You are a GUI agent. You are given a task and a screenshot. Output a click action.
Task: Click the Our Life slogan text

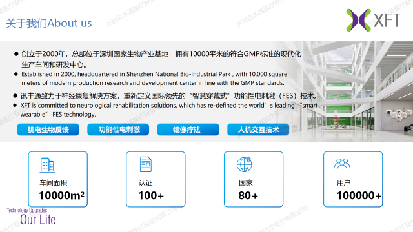[38, 220]
